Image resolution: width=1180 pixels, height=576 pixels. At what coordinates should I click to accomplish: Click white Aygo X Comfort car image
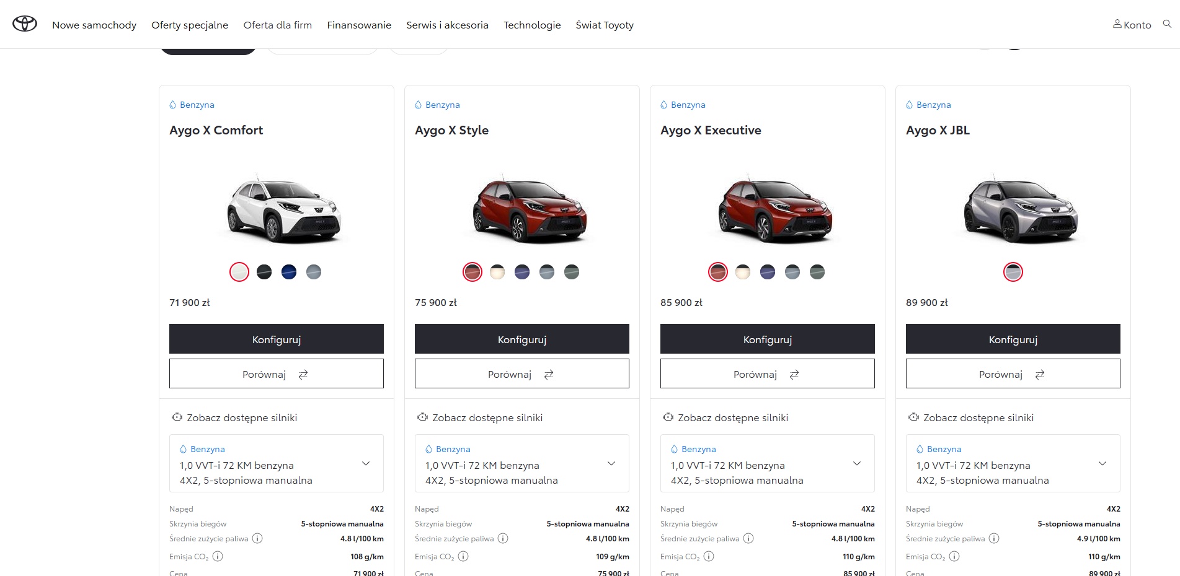(x=284, y=209)
